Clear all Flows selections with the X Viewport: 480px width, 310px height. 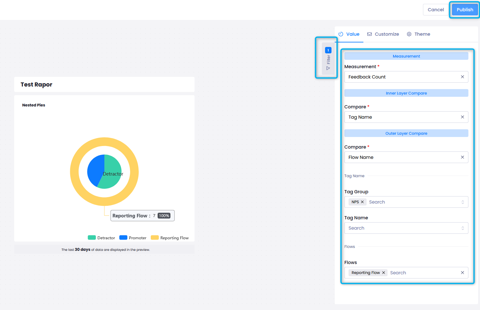click(x=462, y=272)
